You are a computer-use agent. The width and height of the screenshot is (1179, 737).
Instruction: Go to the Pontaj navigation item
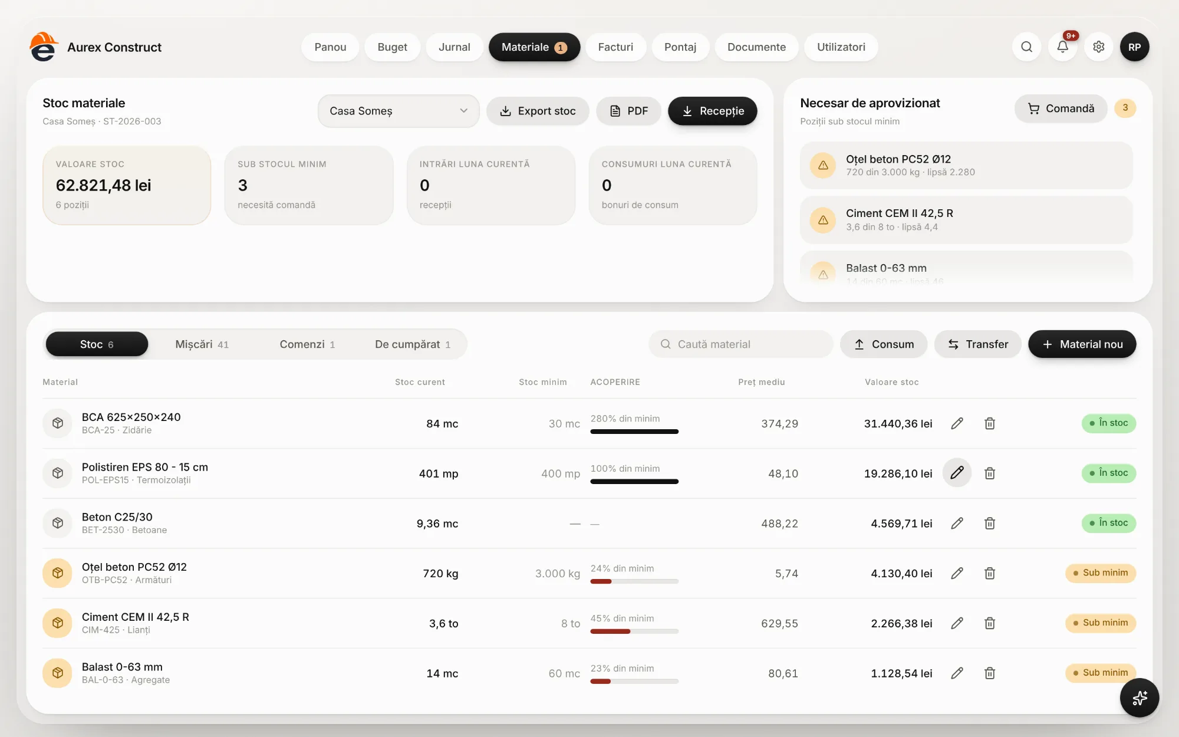point(680,47)
